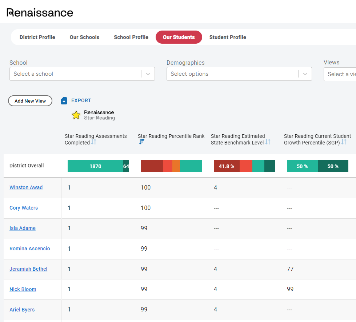Click Nick Bloom's SGP value 99
This screenshot has height=322, width=356.
(290, 289)
